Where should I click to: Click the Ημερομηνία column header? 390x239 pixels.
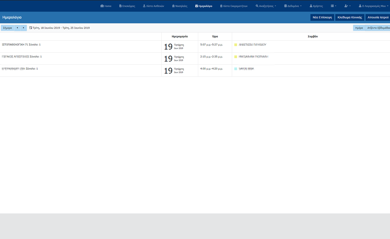pos(180,36)
